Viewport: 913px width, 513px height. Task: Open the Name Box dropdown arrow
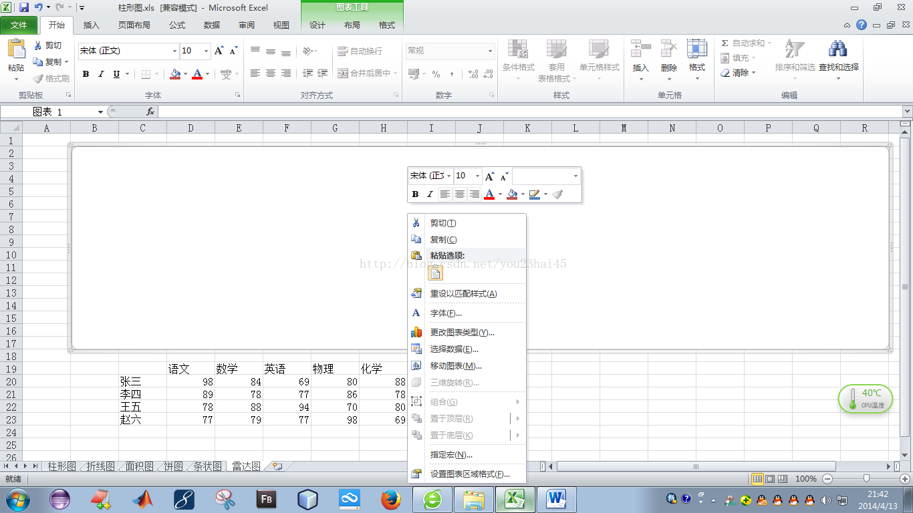coord(100,112)
